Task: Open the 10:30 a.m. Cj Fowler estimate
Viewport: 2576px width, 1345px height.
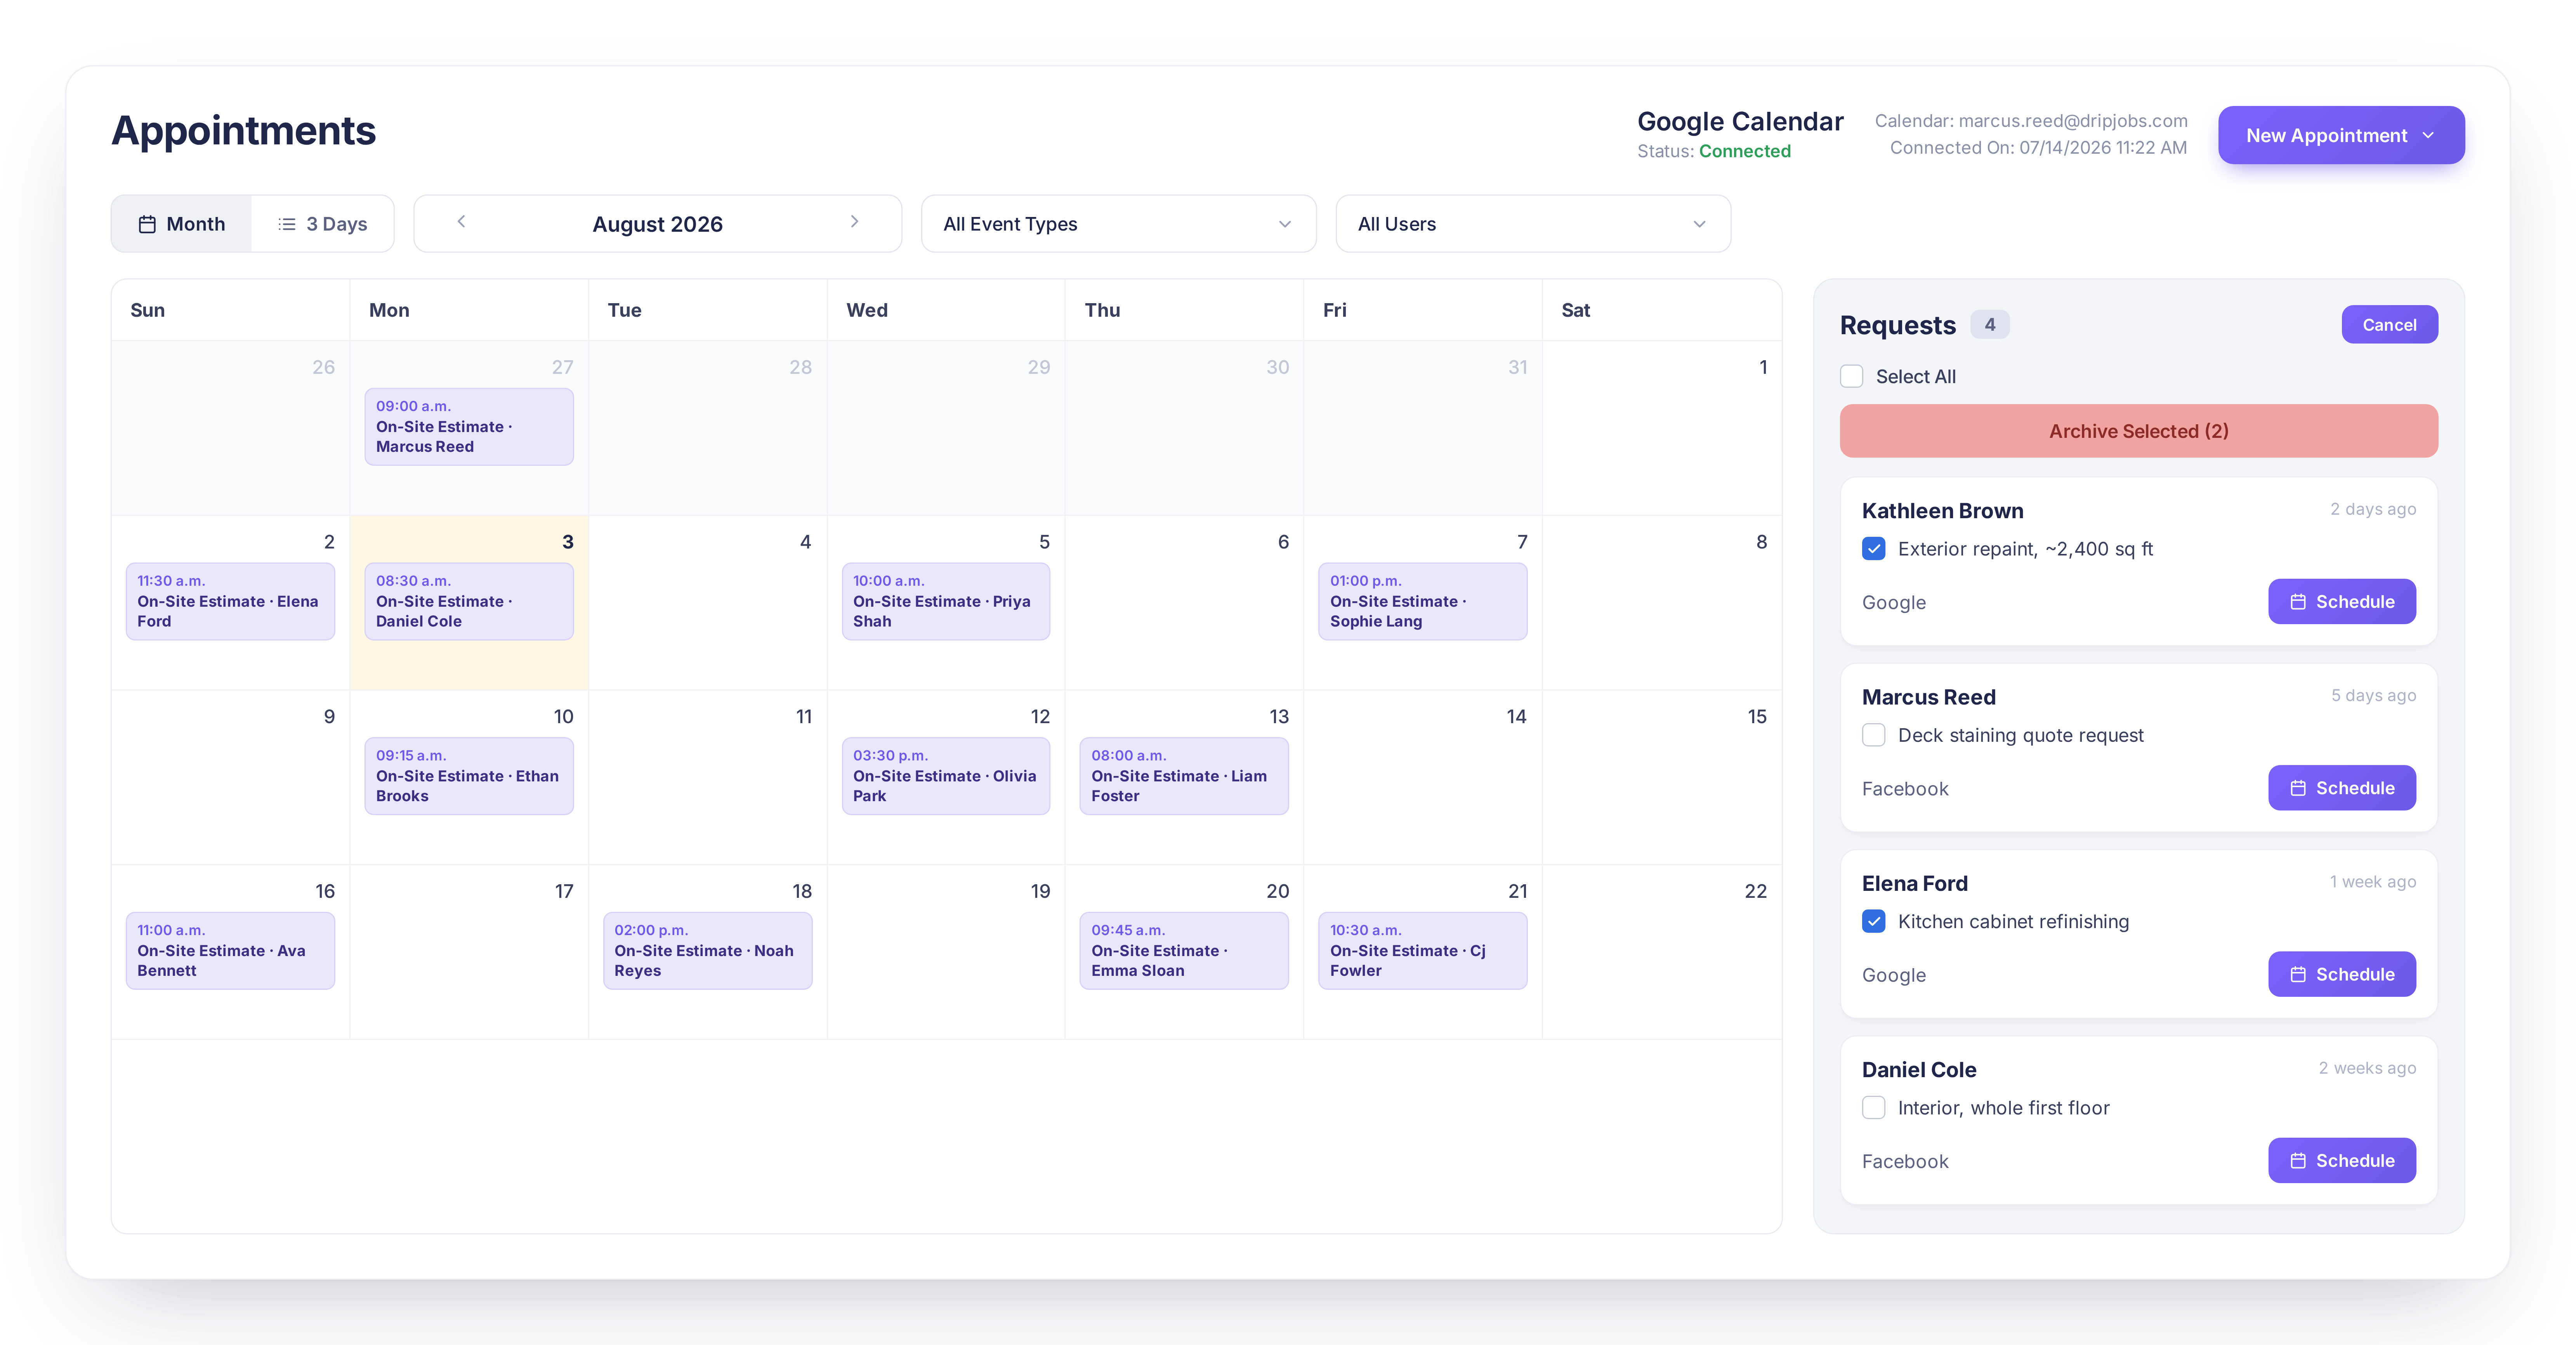Action: pos(1423,951)
